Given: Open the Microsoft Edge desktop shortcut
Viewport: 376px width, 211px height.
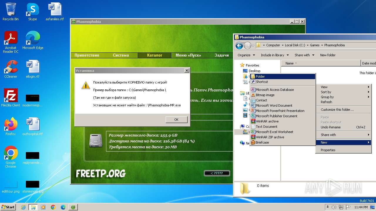Looking at the screenshot, I should pos(33,40).
